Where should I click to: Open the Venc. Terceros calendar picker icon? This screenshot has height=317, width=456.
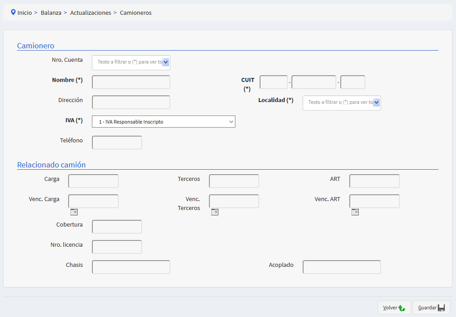pyautogui.click(x=215, y=212)
